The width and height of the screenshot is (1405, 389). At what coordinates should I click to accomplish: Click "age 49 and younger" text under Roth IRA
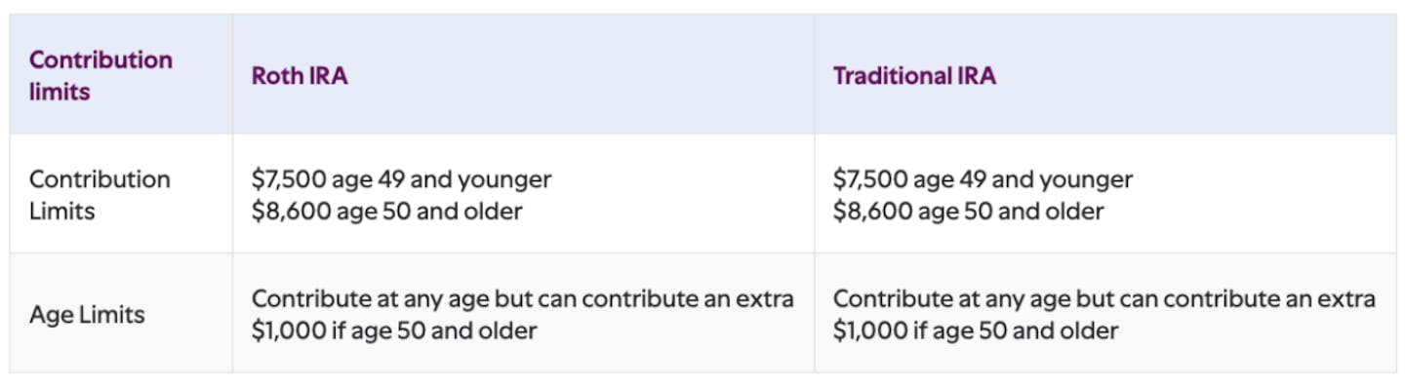click(x=442, y=180)
